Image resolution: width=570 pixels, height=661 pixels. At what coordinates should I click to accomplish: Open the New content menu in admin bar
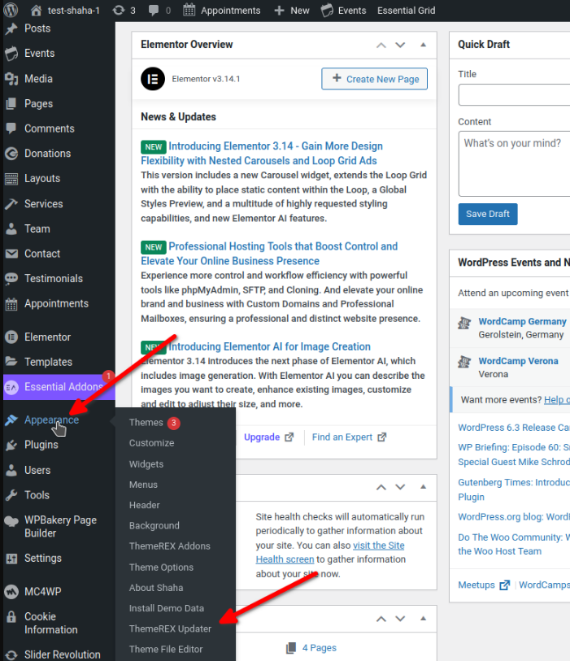pos(292,10)
